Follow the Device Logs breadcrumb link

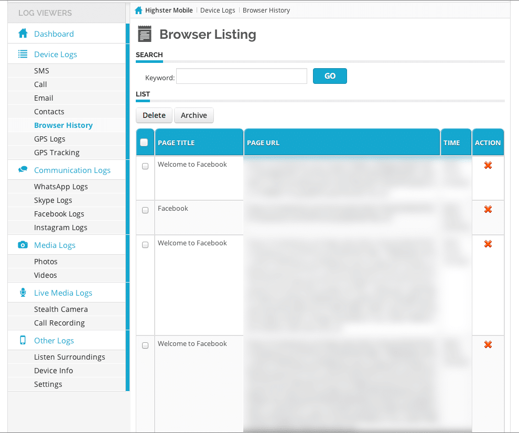pyautogui.click(x=218, y=10)
